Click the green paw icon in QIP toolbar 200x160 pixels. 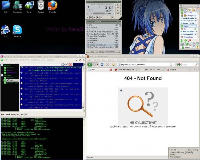[182, 10]
